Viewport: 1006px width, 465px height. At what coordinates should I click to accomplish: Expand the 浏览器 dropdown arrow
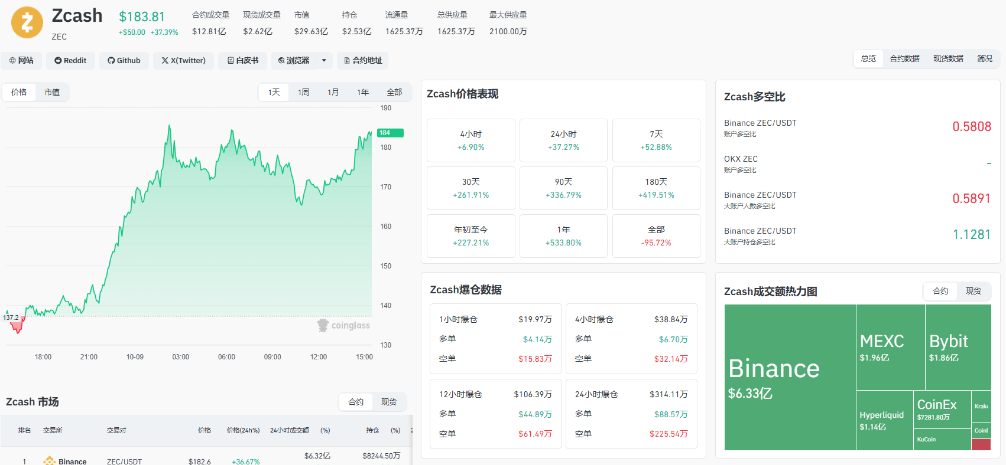324,60
